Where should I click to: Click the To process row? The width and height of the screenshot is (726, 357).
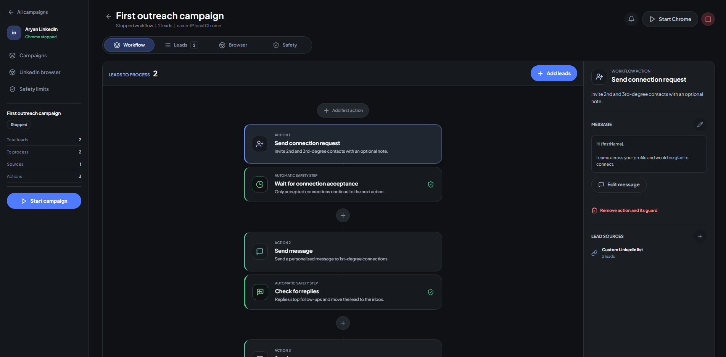pos(44,152)
